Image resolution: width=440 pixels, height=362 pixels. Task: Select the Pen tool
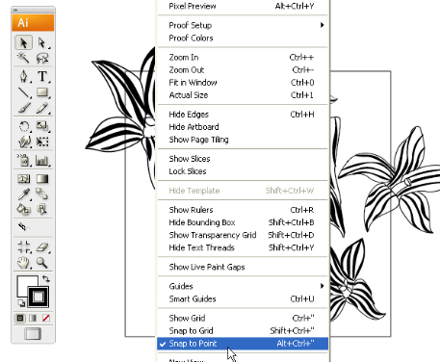[23, 77]
